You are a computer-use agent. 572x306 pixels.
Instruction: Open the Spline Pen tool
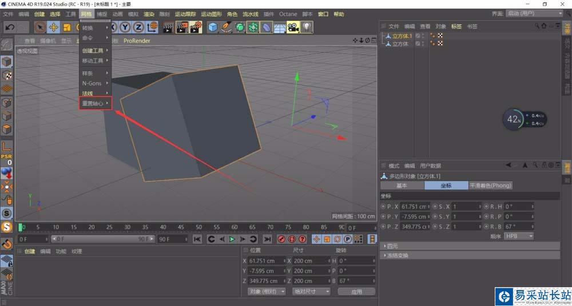click(226, 27)
